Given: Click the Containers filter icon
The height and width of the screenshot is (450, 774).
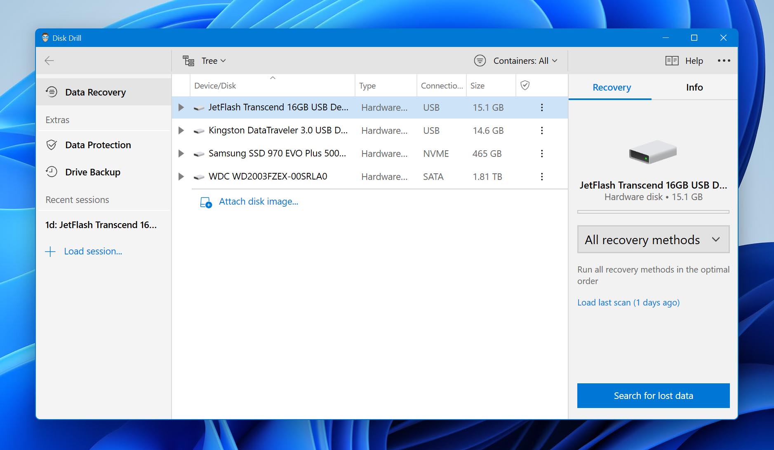Looking at the screenshot, I should pos(480,61).
